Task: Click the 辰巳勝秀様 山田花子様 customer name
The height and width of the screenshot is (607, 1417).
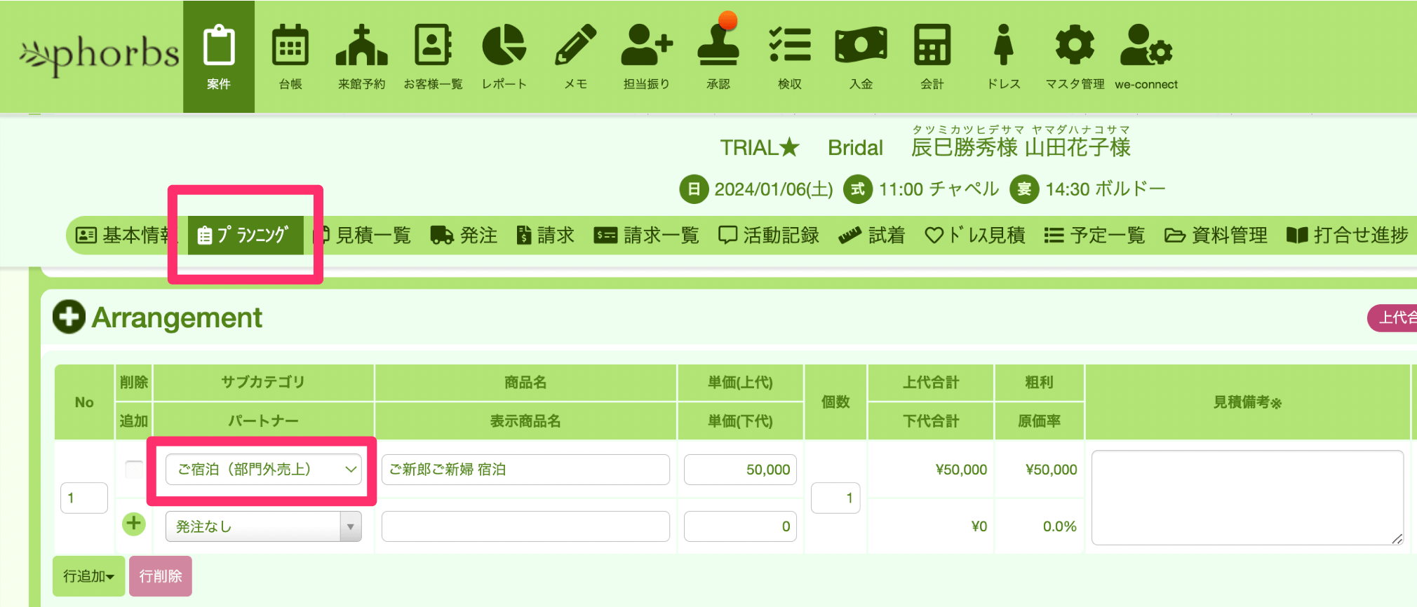Action: click(1021, 147)
